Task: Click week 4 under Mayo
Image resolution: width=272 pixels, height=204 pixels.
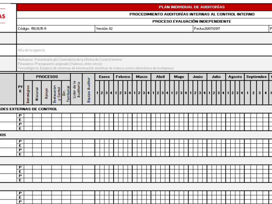Action: point(186,93)
